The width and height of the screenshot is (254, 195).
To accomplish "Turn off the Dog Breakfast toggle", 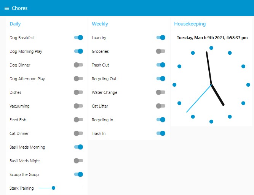I will pyautogui.click(x=78, y=38).
